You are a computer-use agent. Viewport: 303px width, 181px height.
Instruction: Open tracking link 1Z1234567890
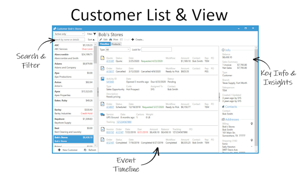124,122
